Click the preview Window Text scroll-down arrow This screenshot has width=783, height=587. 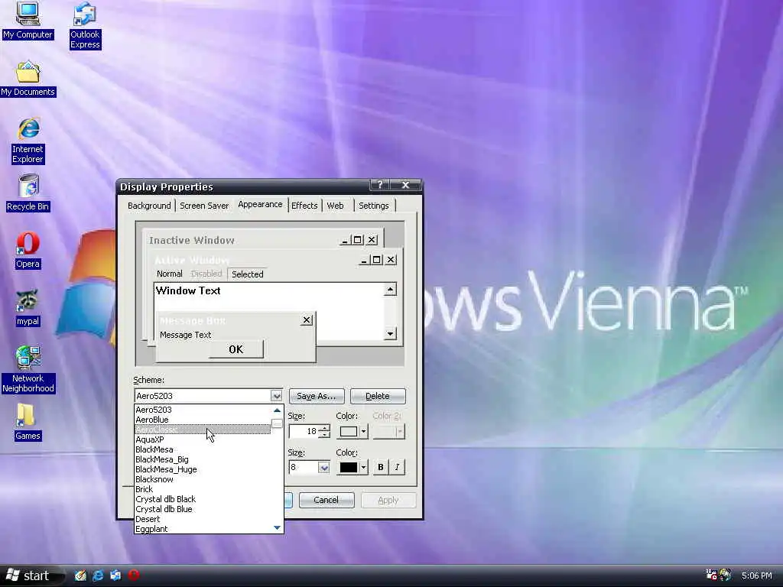tap(390, 333)
